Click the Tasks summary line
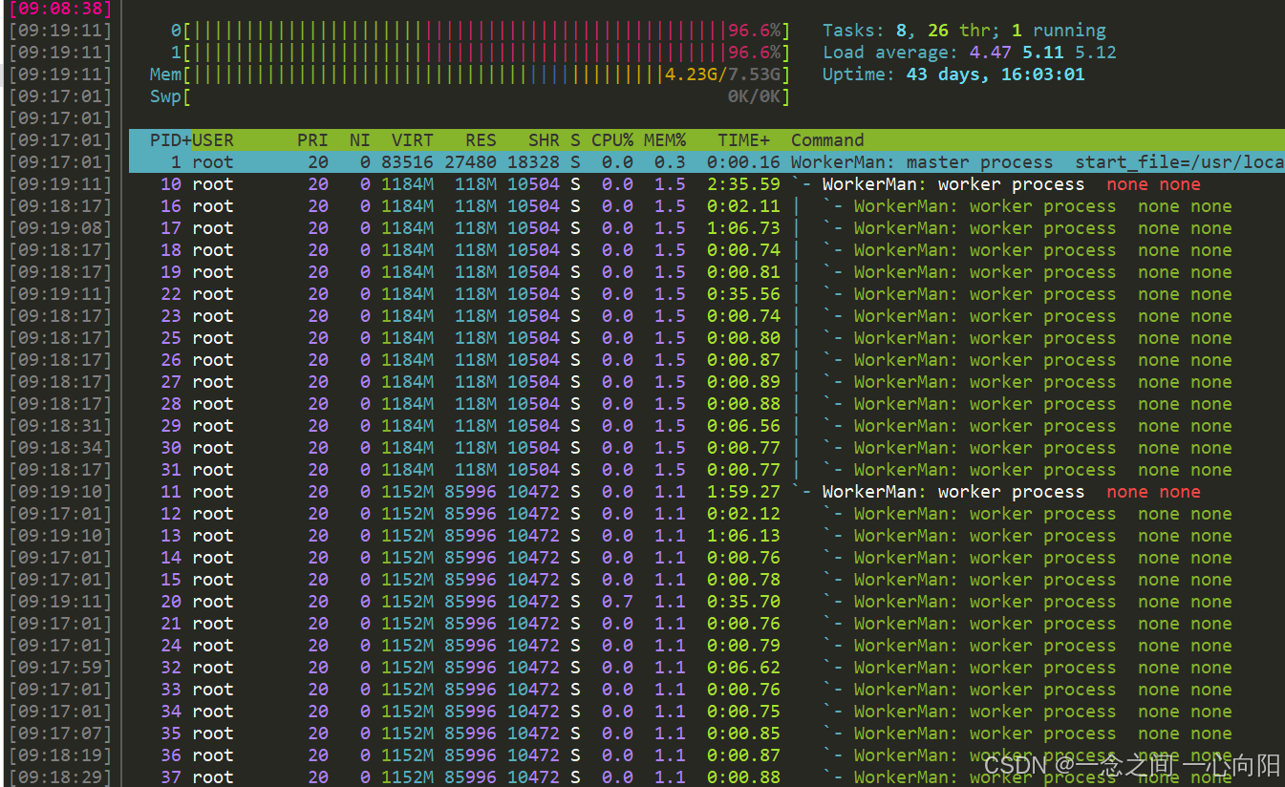The width and height of the screenshot is (1285, 787). pyautogui.click(x=964, y=31)
